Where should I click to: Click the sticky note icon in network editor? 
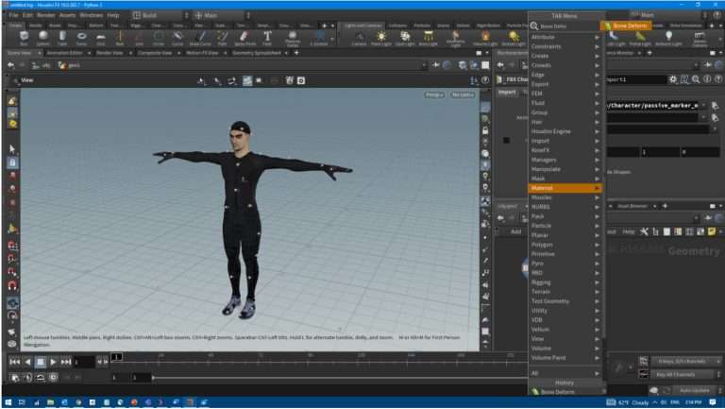coord(712,231)
